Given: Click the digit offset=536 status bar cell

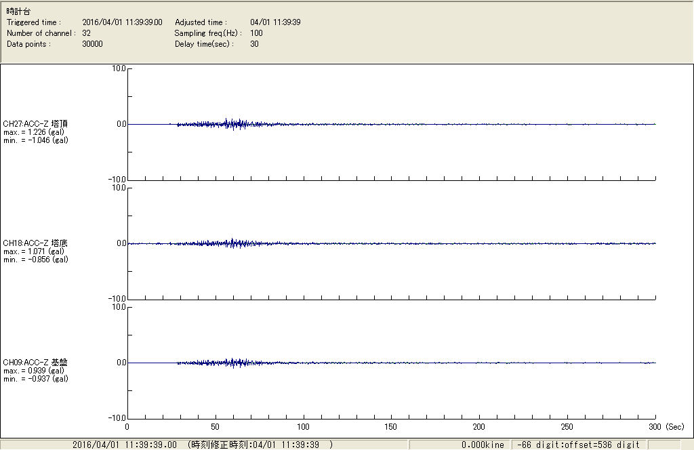Looking at the screenshot, I should coord(578,445).
